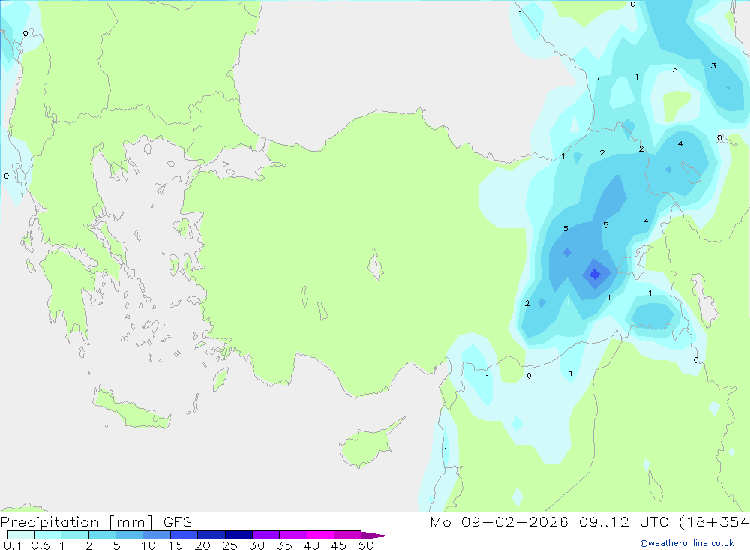Click the 1–2 mm legend color swatch

coord(74,535)
